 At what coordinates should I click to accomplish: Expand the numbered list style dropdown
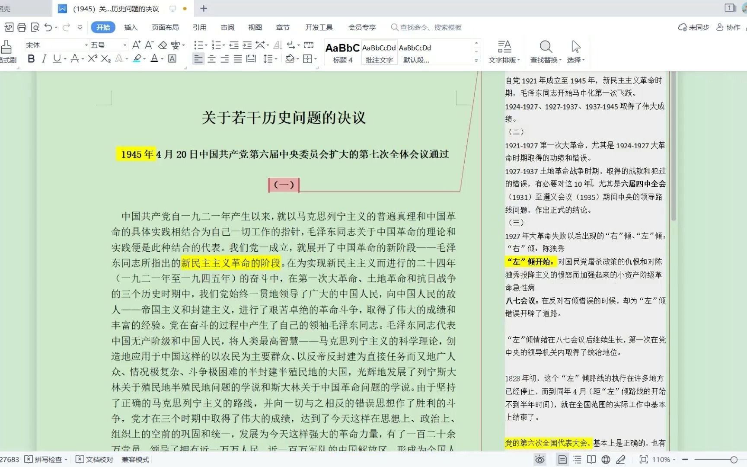coord(224,45)
